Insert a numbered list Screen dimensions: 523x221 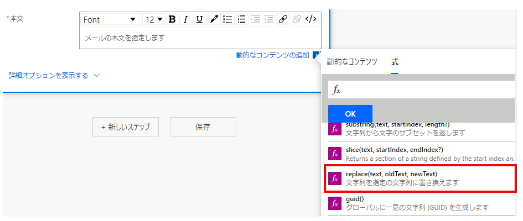coord(241,20)
